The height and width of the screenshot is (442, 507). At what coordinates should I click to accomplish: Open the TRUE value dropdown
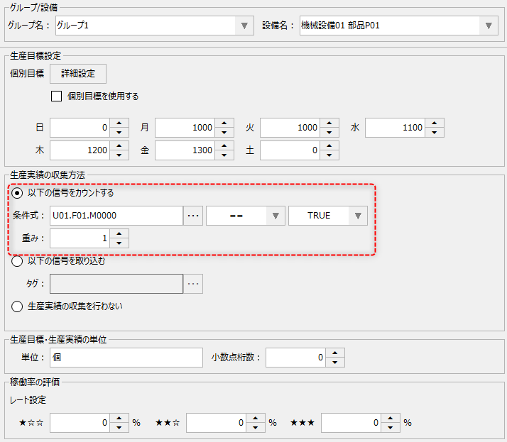click(x=358, y=216)
